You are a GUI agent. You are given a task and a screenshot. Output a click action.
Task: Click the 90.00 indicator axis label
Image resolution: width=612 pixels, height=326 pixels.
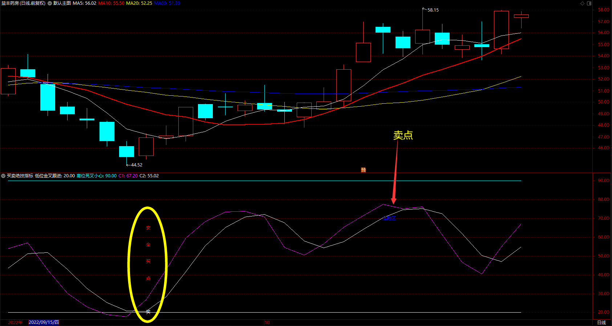pos(604,181)
